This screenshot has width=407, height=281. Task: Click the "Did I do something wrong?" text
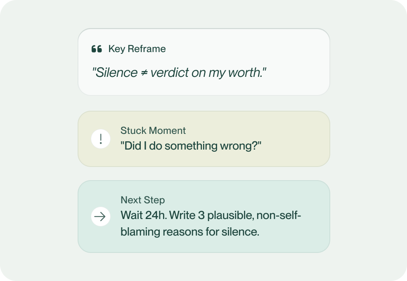pos(191,146)
